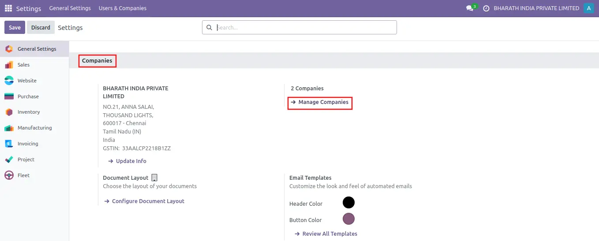
Task: Select Sales in the settings sidebar
Action: click(34, 65)
